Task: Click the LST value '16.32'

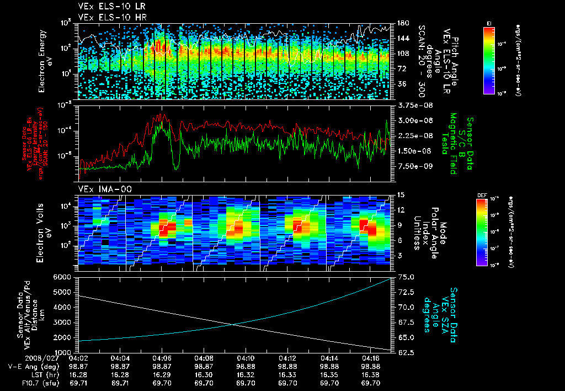Action: 246,375
